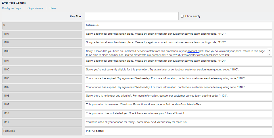Select the 1110 key field

pos(42,114)
